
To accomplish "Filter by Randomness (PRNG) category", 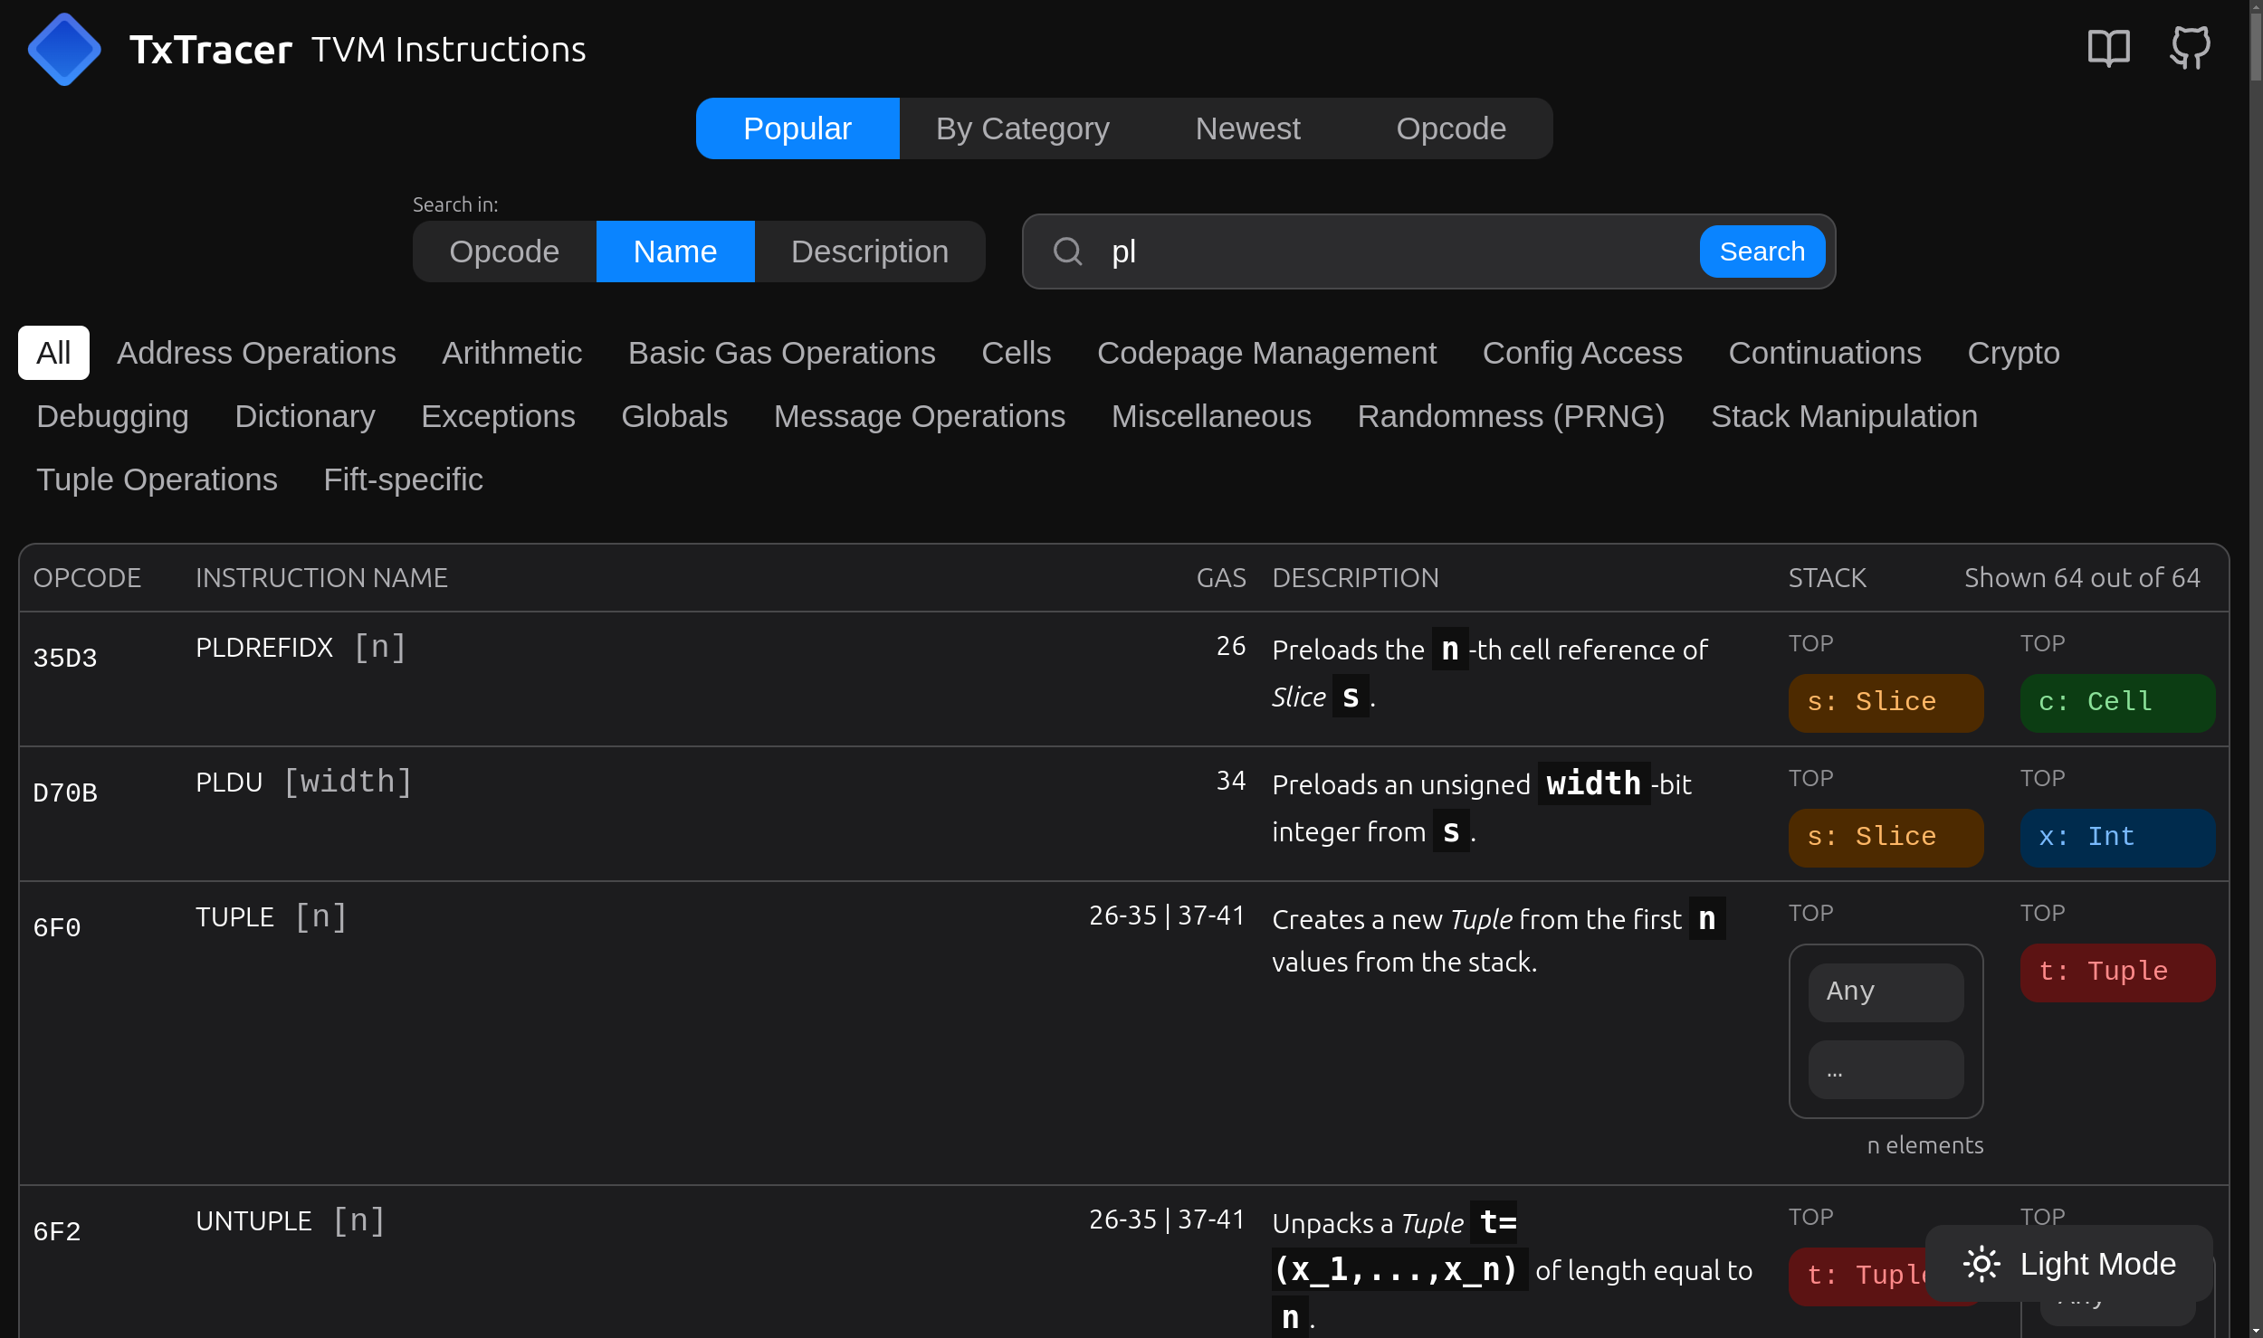I will (x=1511, y=416).
